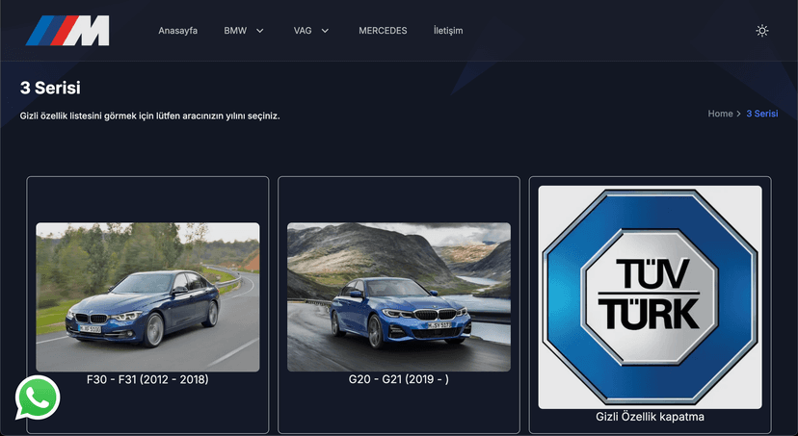Screen dimensions: 798x436
Task: Open the WhatsApp chat icon
Action: (38, 398)
